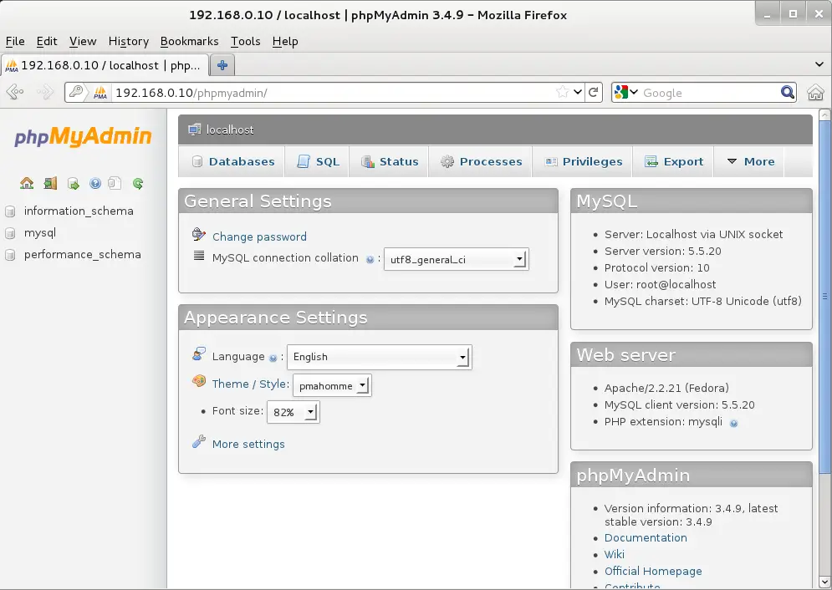Click the help icon beside PHP extension mysqli
832x590 pixels.
[x=733, y=423]
